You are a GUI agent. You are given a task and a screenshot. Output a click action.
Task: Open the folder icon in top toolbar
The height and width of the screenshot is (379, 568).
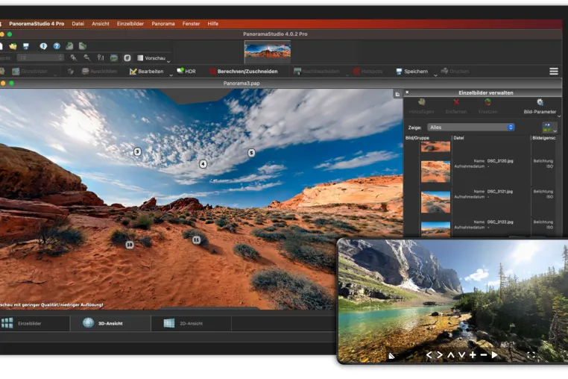pyautogui.click(x=13, y=46)
